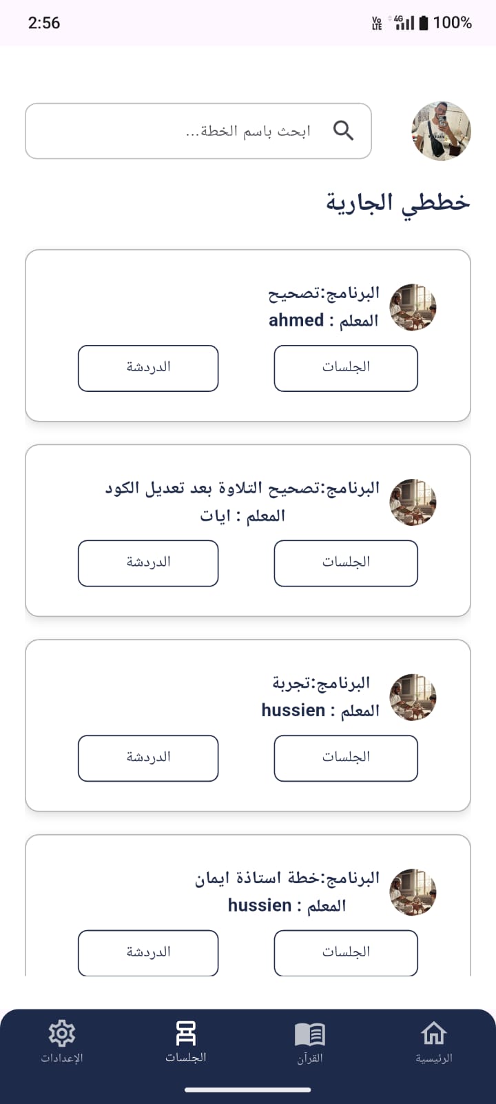Tap the avatar of the تصحيح التلاوة plan
The width and height of the screenshot is (496, 1104).
click(x=413, y=502)
